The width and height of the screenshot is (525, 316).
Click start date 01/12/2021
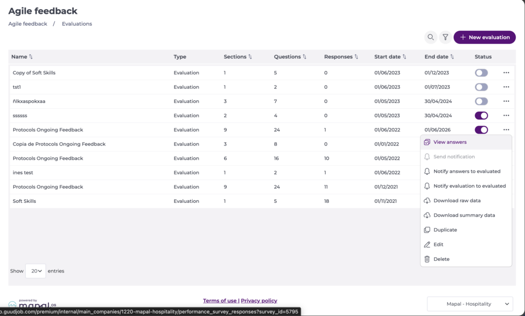tap(386, 187)
